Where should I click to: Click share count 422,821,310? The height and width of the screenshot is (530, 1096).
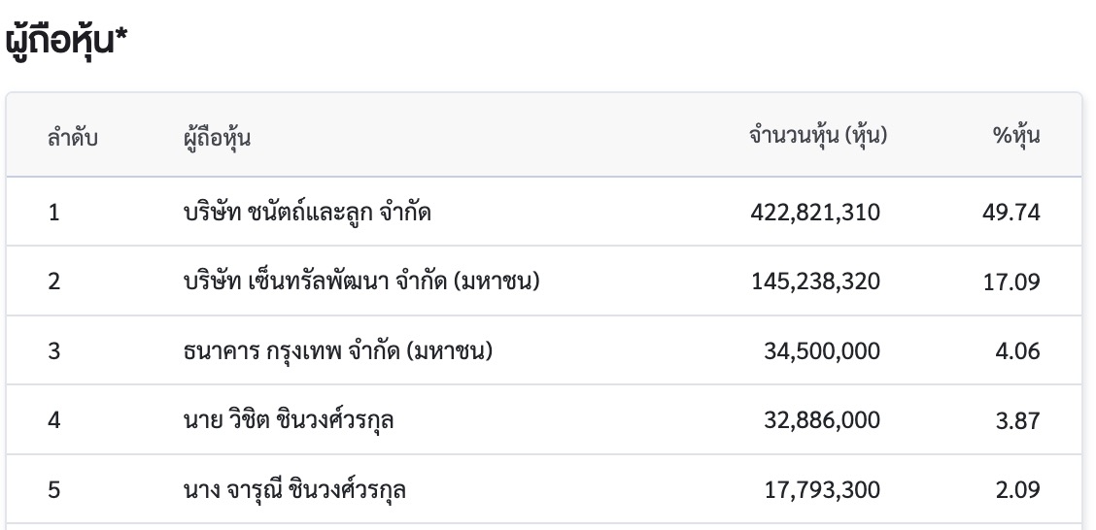[x=815, y=213]
